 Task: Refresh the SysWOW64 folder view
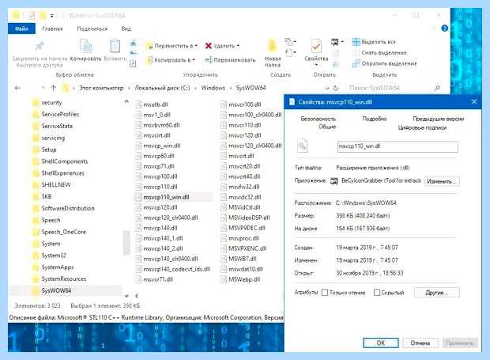click(x=336, y=88)
